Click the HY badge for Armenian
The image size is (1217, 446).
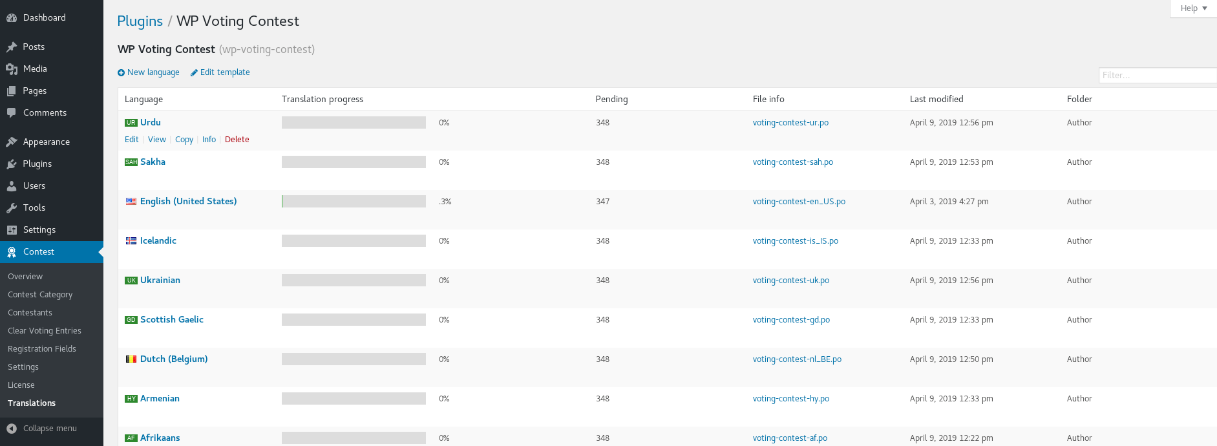(x=131, y=399)
